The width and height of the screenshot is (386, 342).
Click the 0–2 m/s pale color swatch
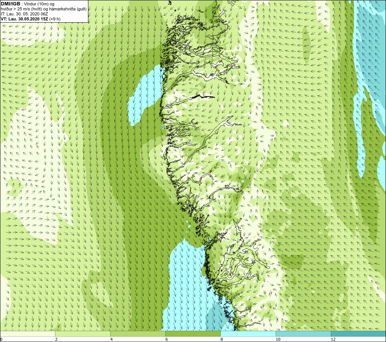tap(27, 334)
